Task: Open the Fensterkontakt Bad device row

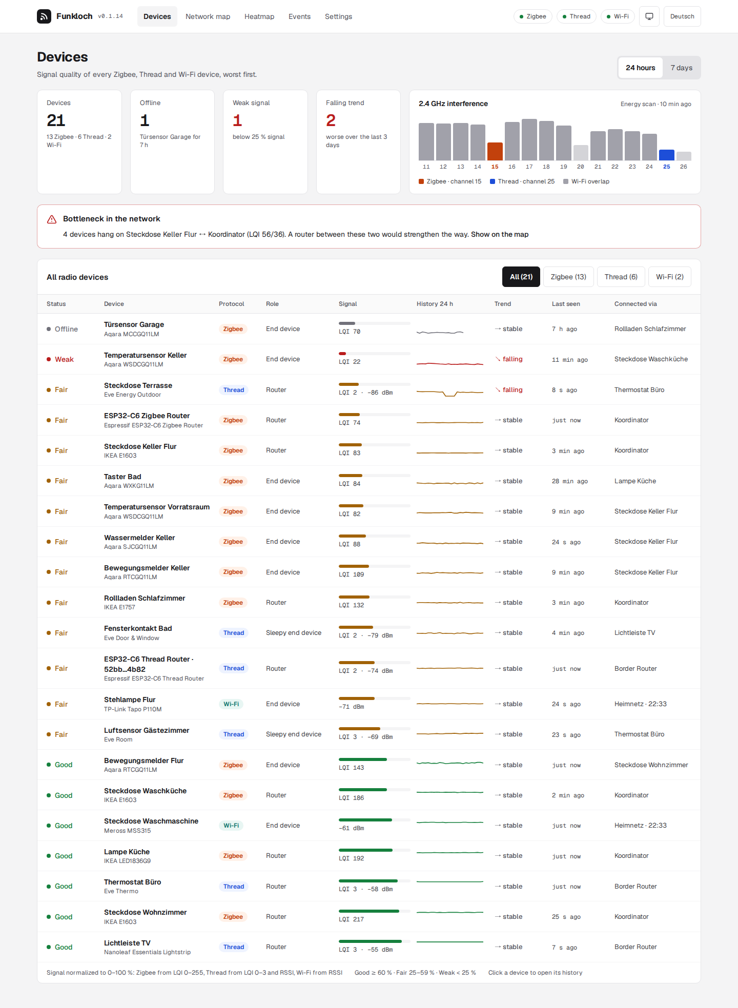Action: [x=369, y=633]
